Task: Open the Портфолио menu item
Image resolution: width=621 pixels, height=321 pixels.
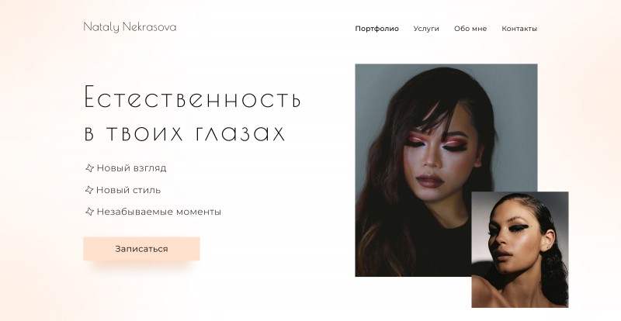Action: click(x=376, y=29)
